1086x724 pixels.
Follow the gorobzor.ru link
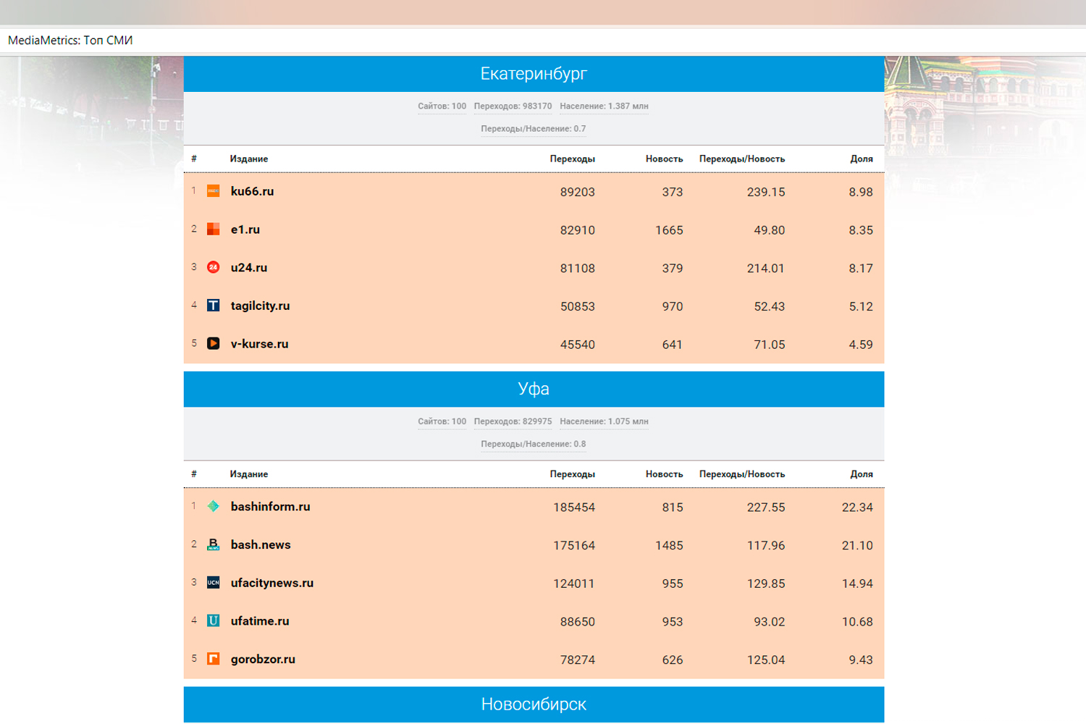point(263,659)
